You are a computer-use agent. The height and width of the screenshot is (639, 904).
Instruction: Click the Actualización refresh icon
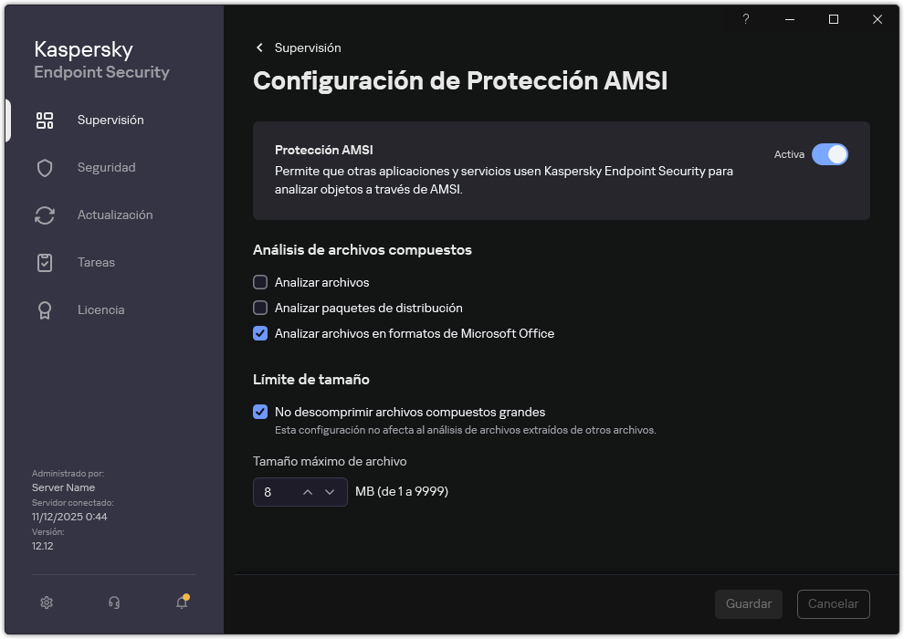[45, 215]
